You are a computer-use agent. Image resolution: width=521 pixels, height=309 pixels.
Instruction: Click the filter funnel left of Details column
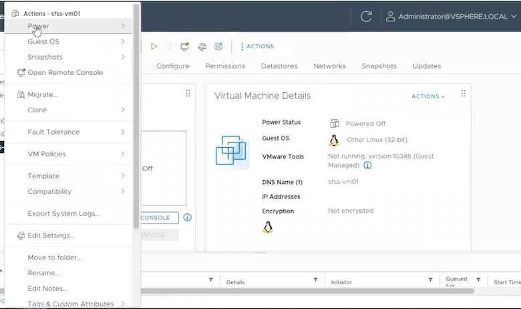pyautogui.click(x=211, y=280)
